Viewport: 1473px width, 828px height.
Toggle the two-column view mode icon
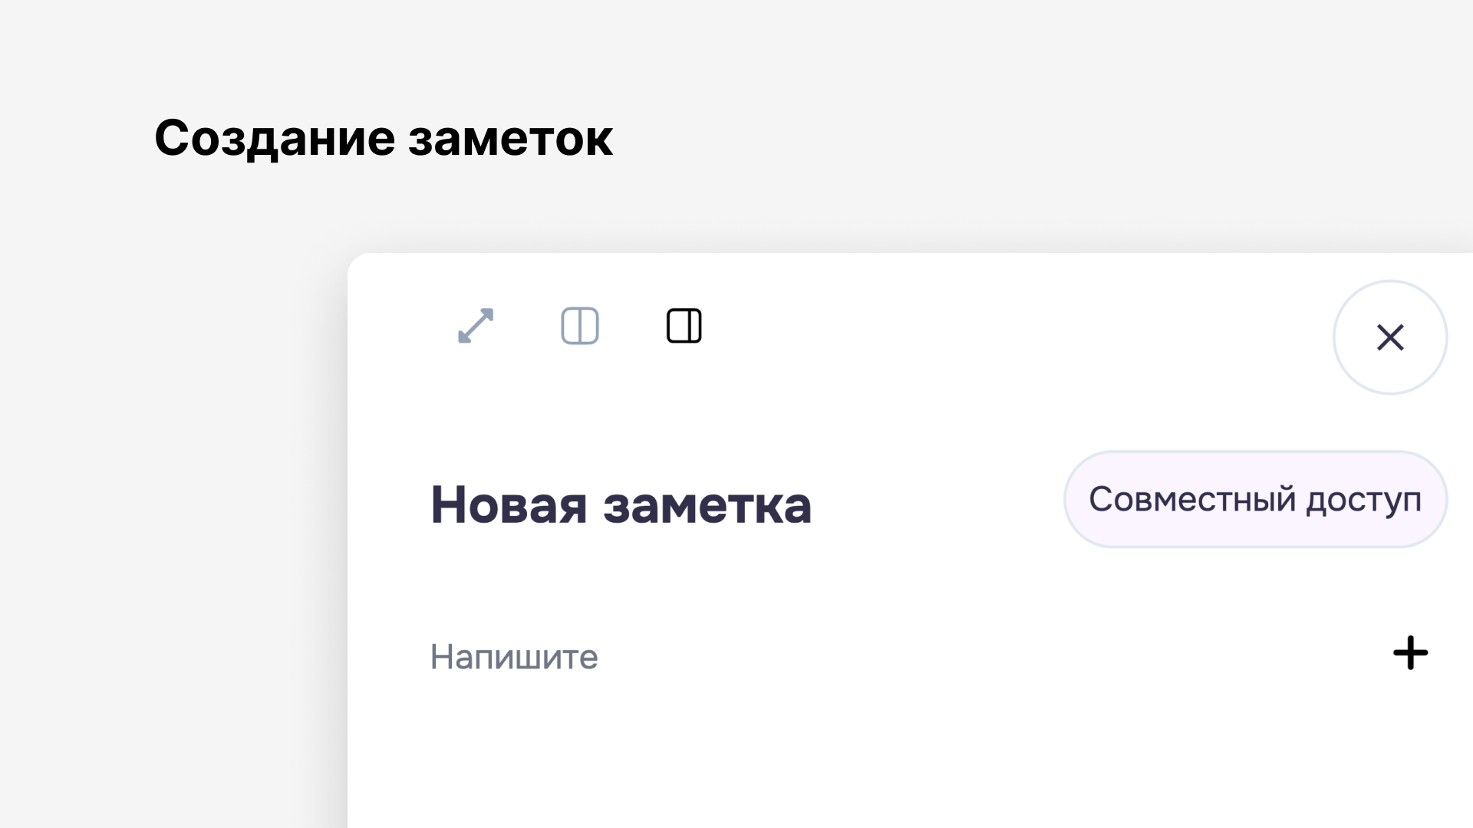580,326
